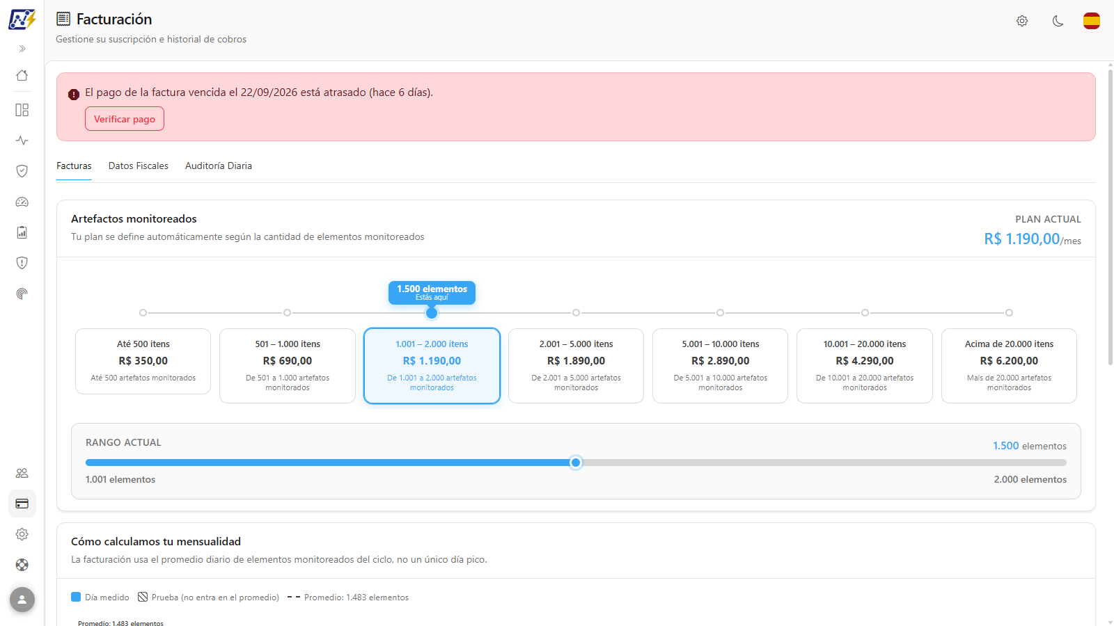
Task: Switch to the Auditoría Diaria tab
Action: point(219,166)
